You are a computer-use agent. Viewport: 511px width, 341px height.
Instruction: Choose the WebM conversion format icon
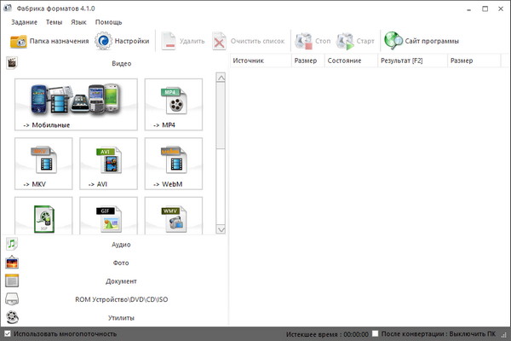click(173, 164)
